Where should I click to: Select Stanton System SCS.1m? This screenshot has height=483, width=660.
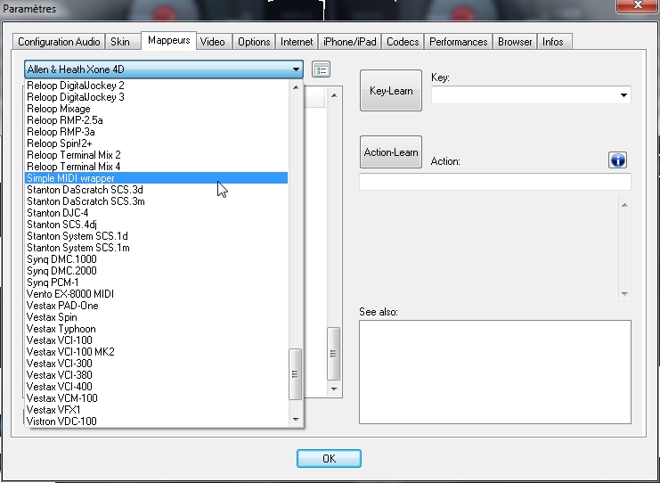(156, 248)
